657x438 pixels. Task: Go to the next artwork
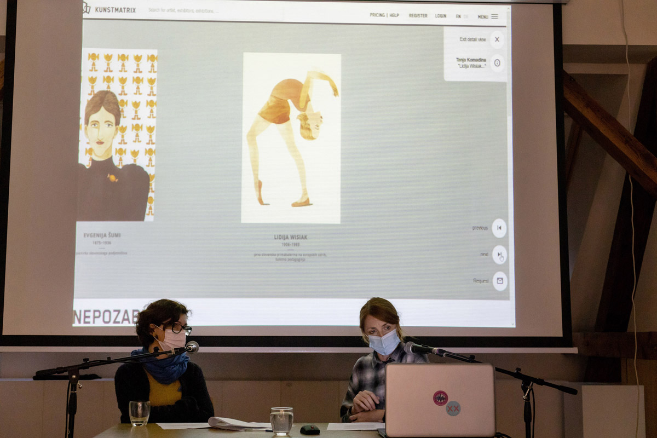(x=499, y=255)
